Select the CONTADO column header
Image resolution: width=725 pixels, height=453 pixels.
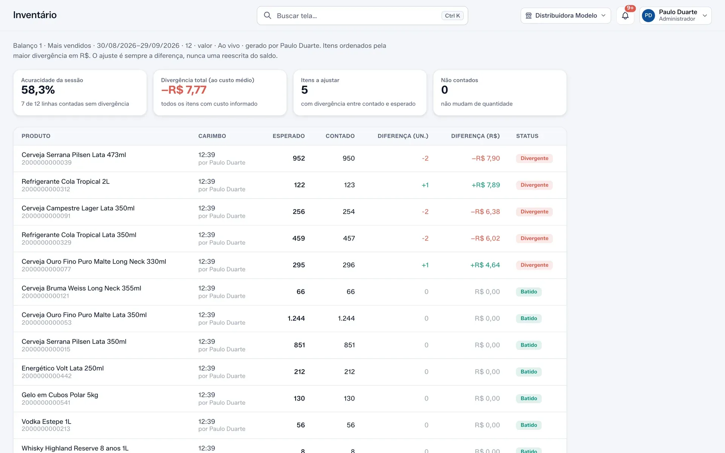(340, 136)
